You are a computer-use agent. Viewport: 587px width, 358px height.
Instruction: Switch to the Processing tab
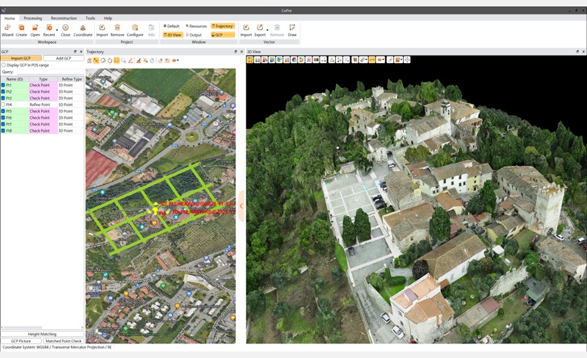33,18
